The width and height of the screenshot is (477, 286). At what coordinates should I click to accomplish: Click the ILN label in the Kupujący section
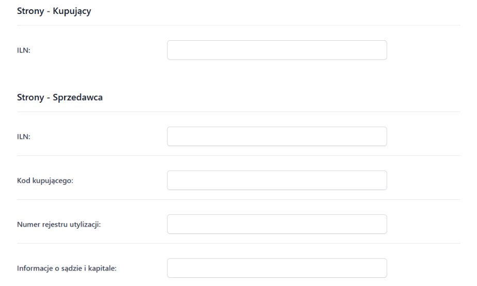pos(23,50)
